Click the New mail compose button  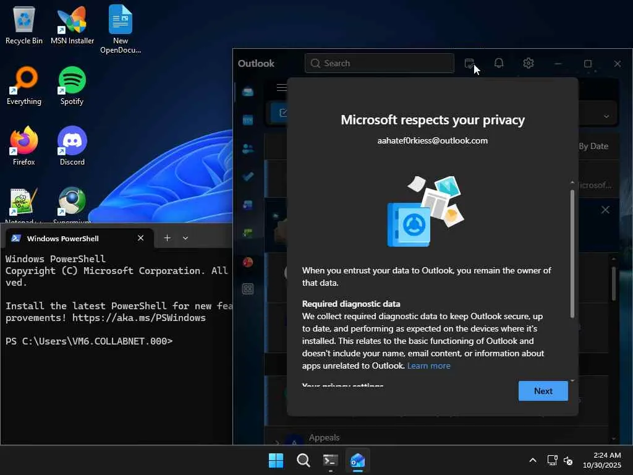click(279, 113)
